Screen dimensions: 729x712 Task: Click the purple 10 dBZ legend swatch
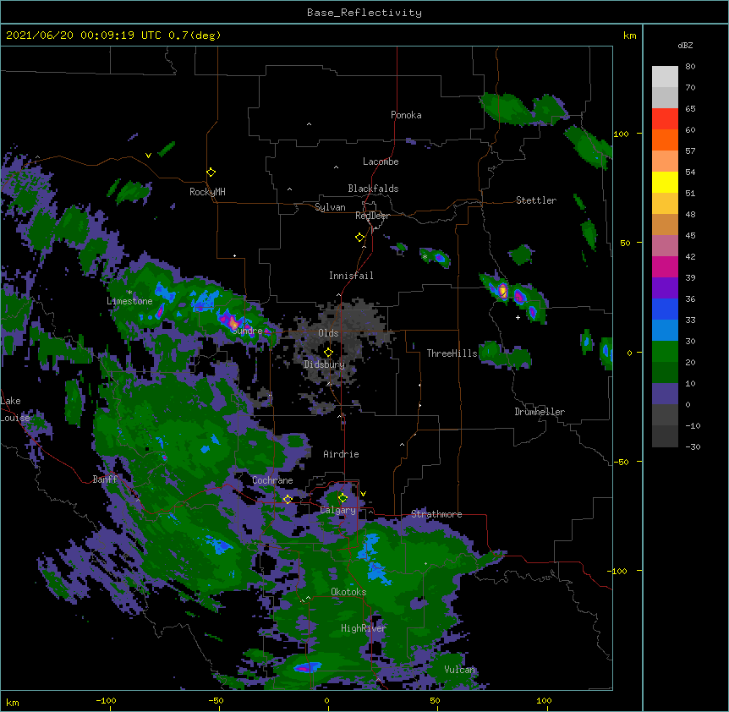(x=665, y=394)
